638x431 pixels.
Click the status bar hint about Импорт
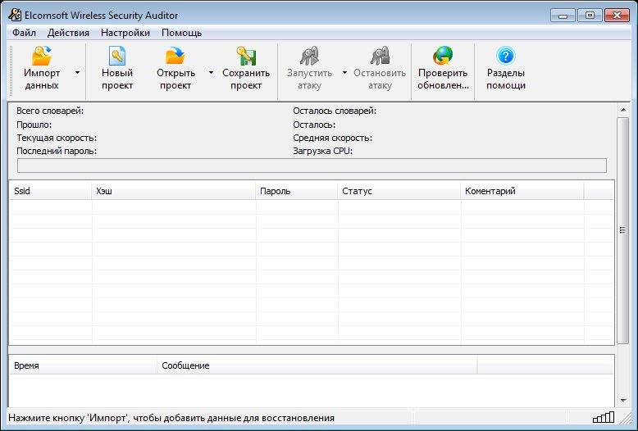point(171,418)
